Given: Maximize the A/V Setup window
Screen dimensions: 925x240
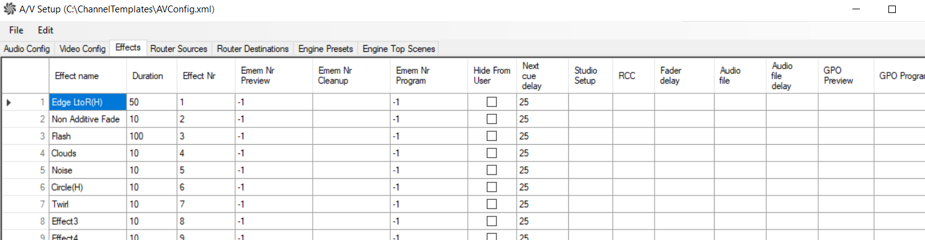Looking at the screenshot, I should [892, 9].
